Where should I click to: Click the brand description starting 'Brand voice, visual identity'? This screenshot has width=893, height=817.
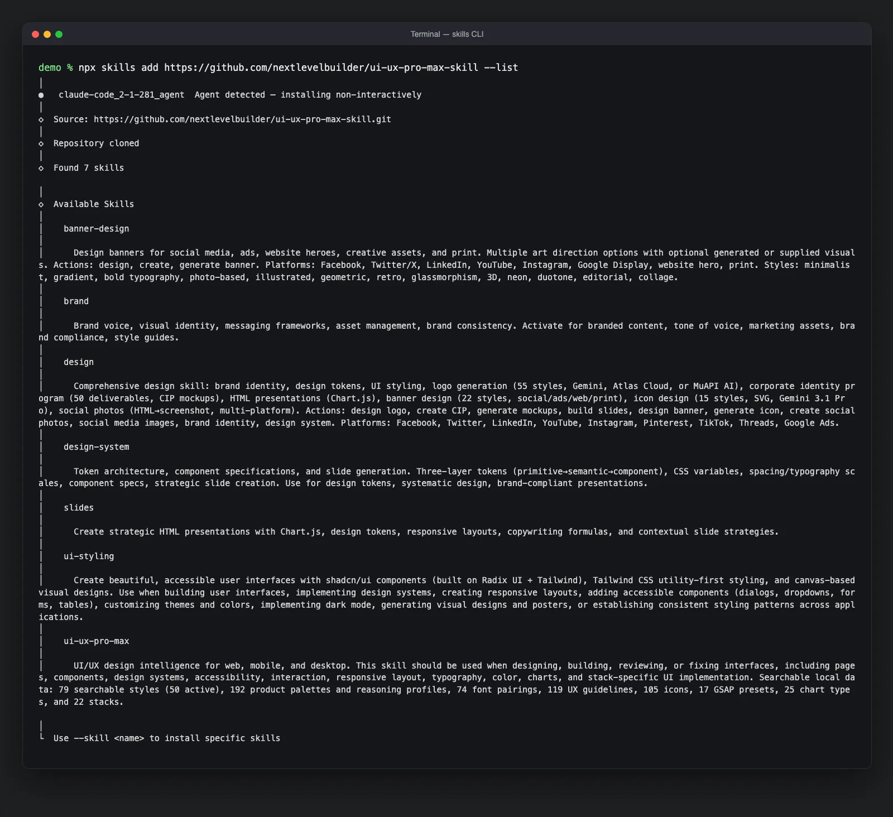click(446, 331)
